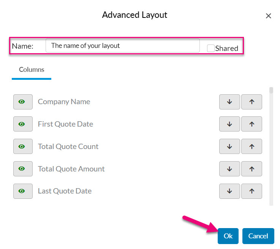The height and width of the screenshot is (249, 280).
Task: Move Total Quote Amount up
Action: point(252,169)
